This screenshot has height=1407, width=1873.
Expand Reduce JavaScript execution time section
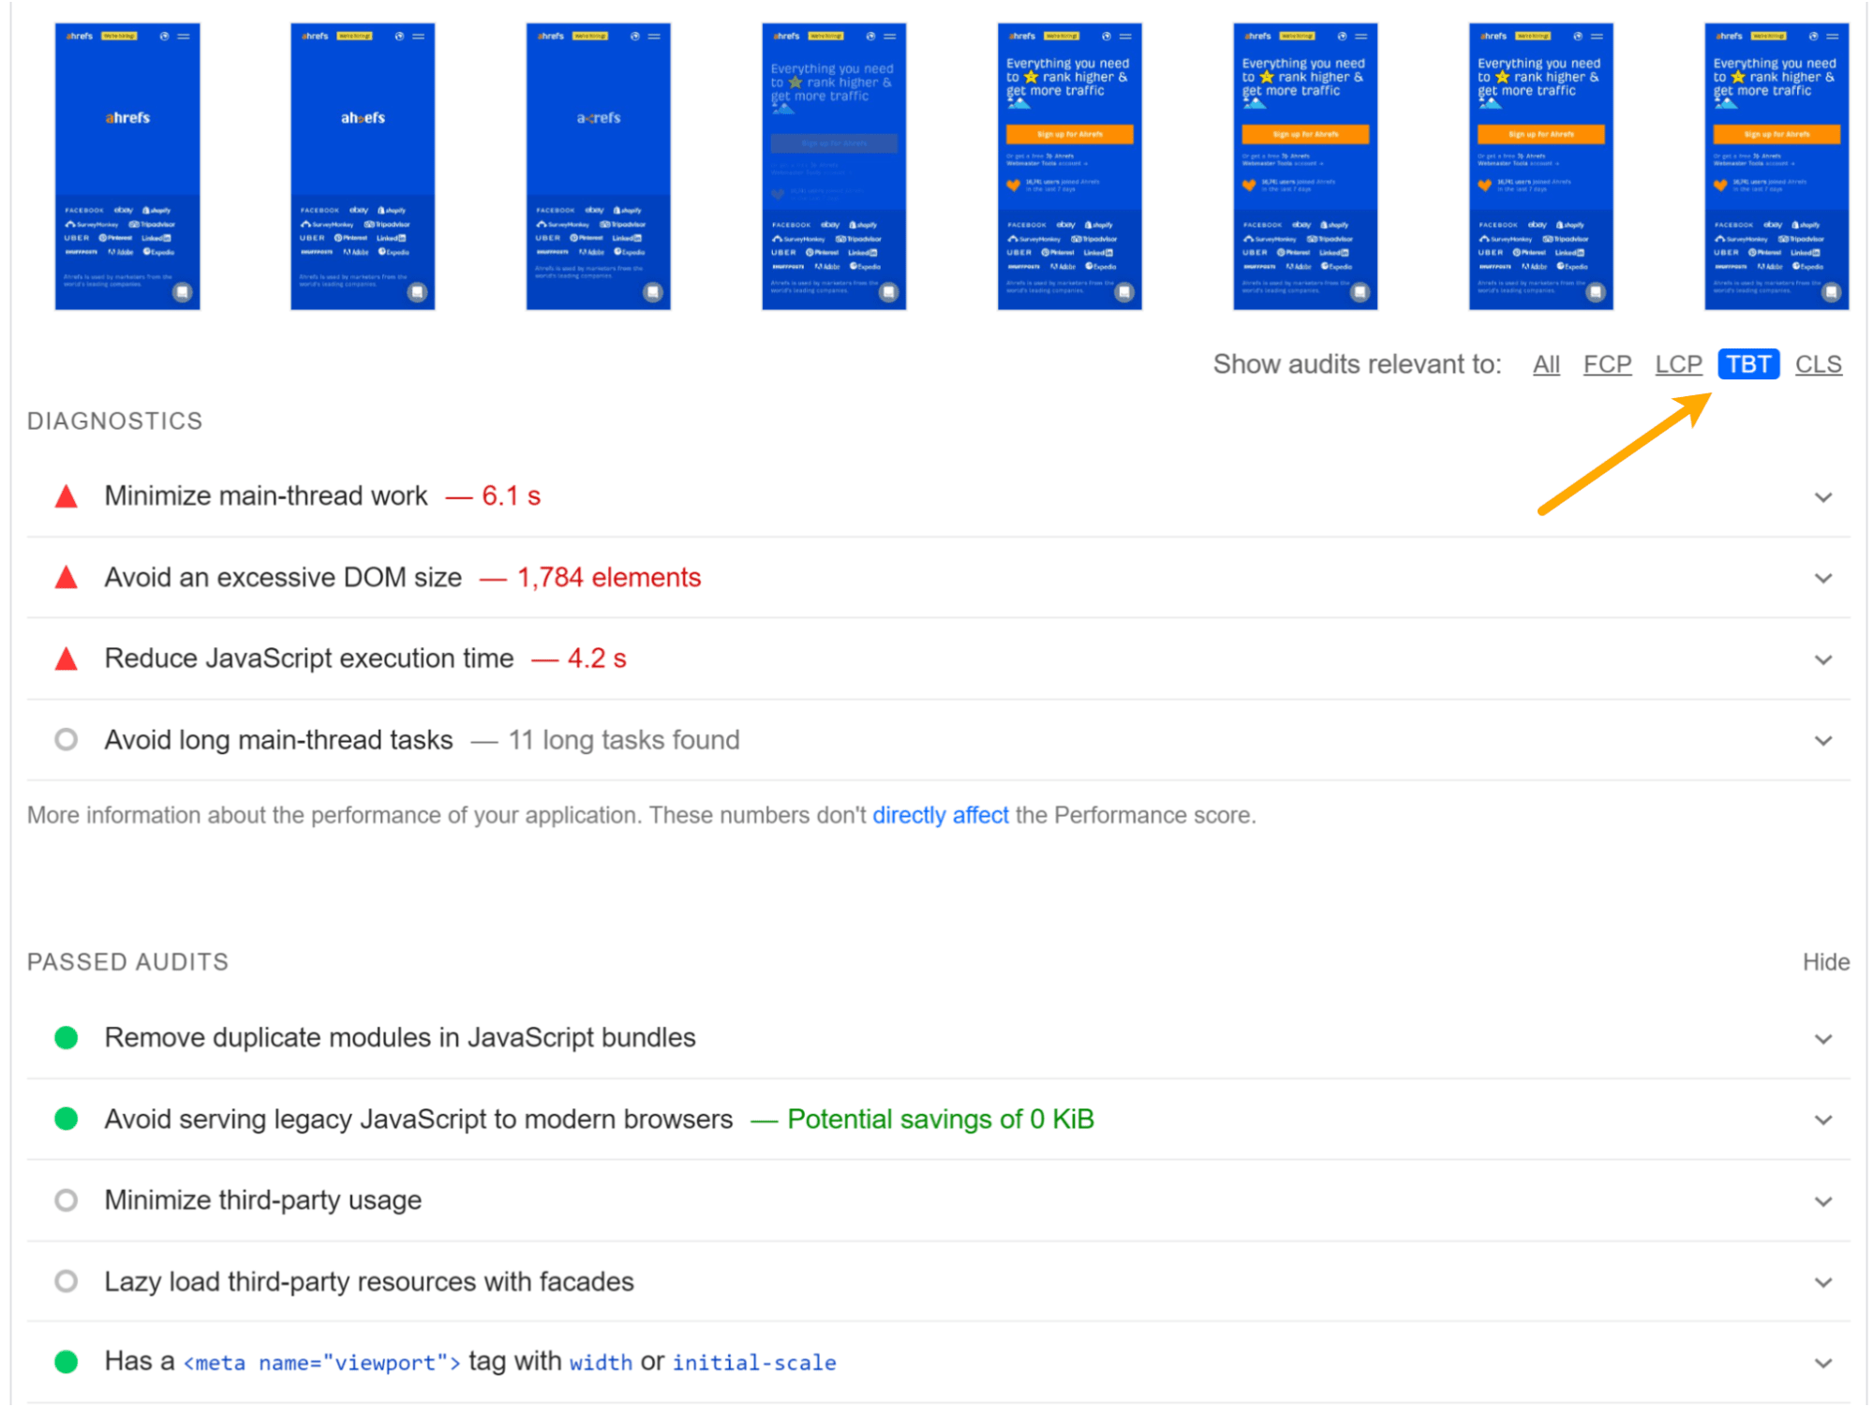tap(1822, 659)
